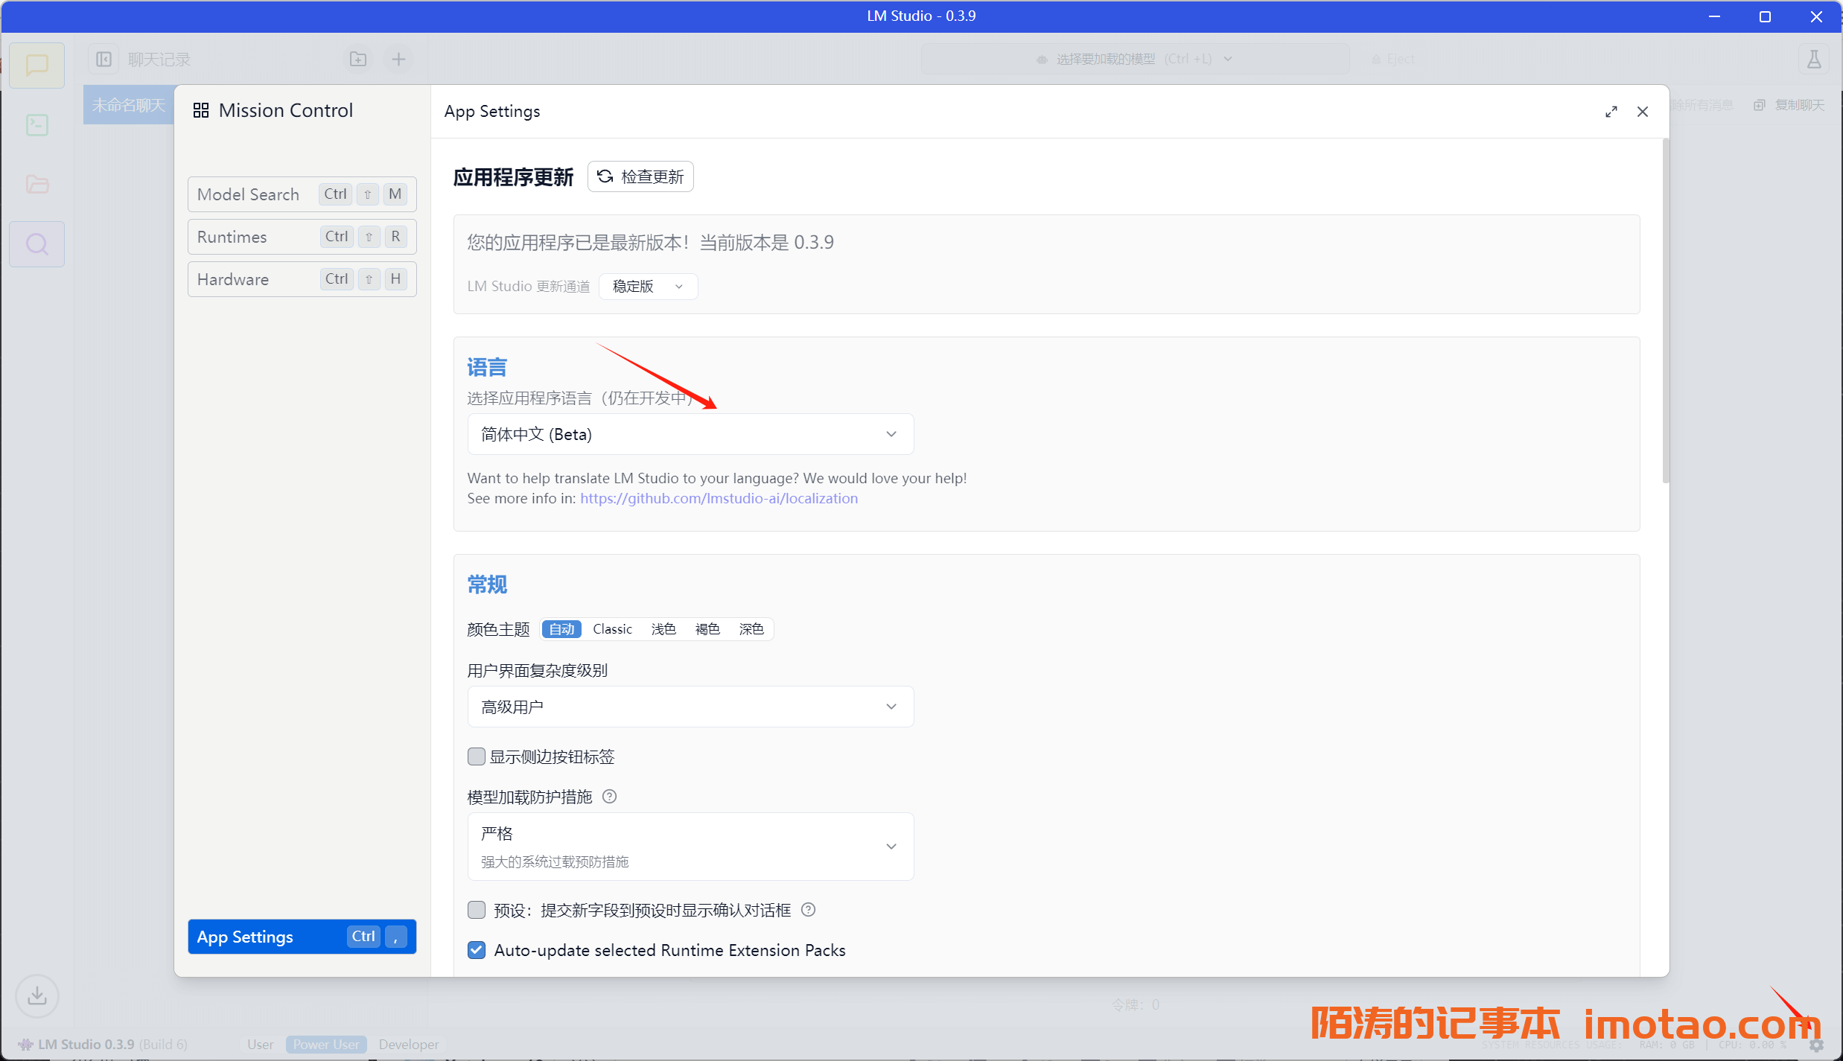Image resolution: width=1843 pixels, height=1061 pixels.
Task: Enable 显示侧边按钮标签 checkbox
Action: coord(477,756)
